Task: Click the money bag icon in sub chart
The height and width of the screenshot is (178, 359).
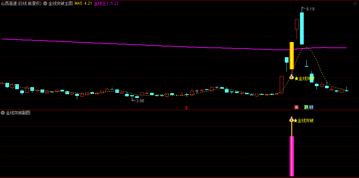Action: [292, 119]
